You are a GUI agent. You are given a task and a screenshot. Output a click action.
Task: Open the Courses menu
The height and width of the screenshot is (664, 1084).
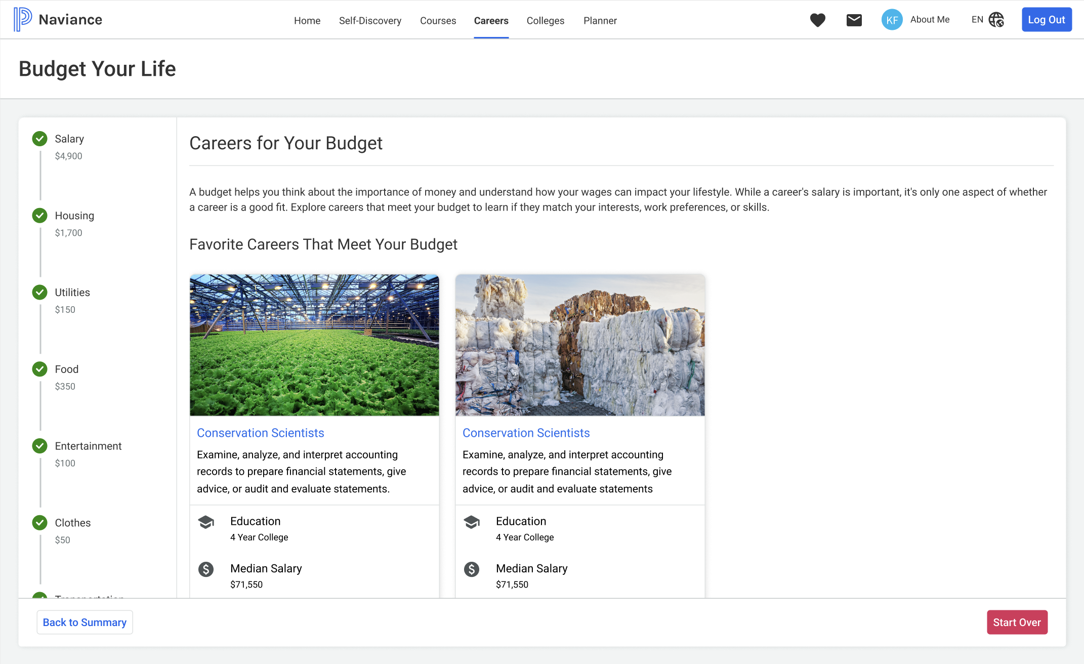(x=438, y=20)
